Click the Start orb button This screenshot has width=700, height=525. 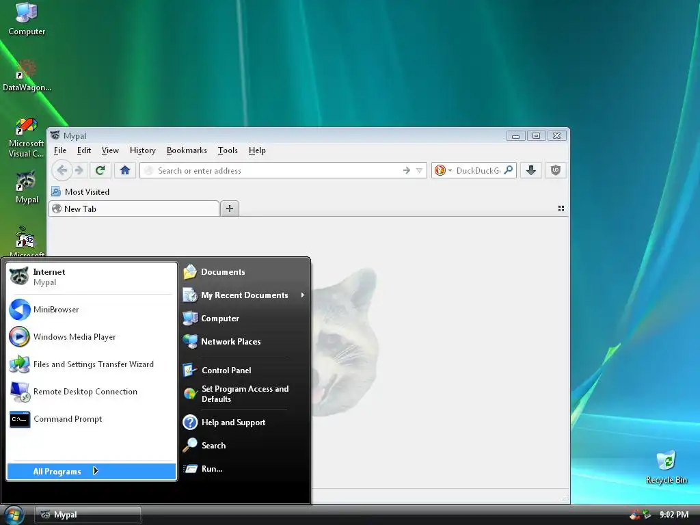pos(14,515)
